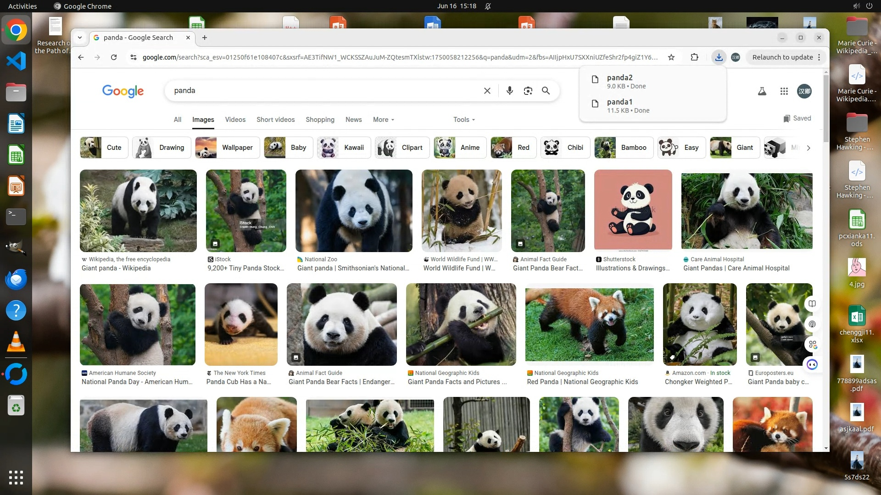Click the voice search microphone icon
This screenshot has width=881, height=495.
click(509, 91)
